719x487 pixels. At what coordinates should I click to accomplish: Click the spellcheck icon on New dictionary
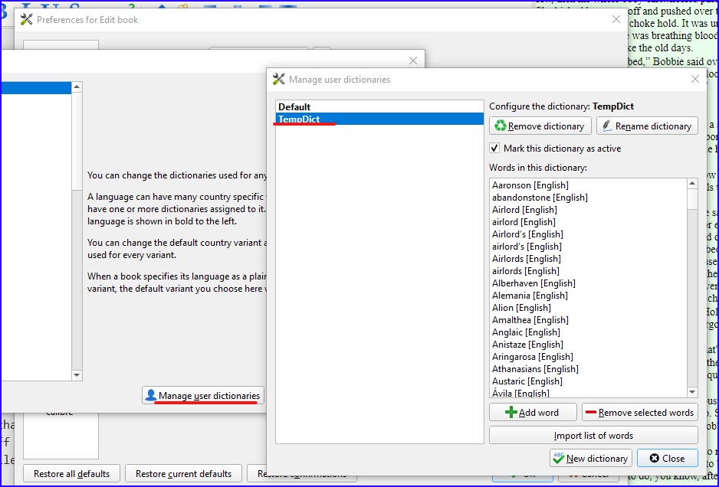click(x=559, y=458)
